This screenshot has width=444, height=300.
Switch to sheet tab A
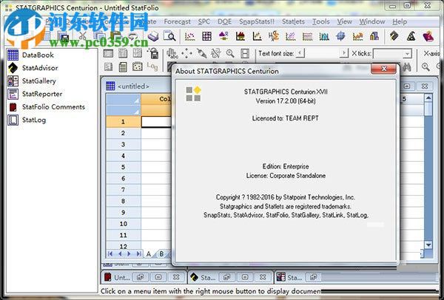point(149,253)
